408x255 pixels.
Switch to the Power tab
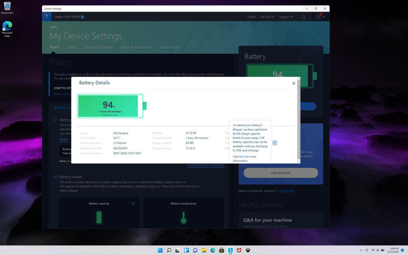[54, 47]
